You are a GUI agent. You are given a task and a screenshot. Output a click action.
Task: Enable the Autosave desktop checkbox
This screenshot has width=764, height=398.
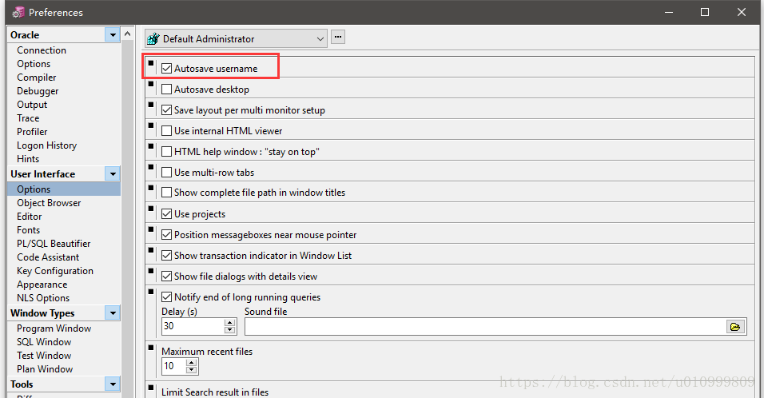click(x=167, y=90)
